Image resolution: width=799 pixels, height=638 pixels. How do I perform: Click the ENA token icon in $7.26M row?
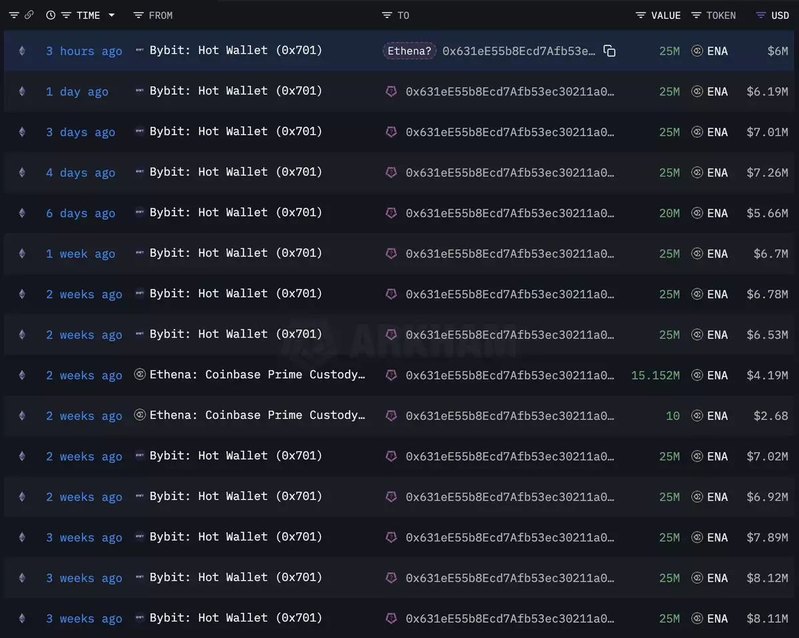[697, 172]
